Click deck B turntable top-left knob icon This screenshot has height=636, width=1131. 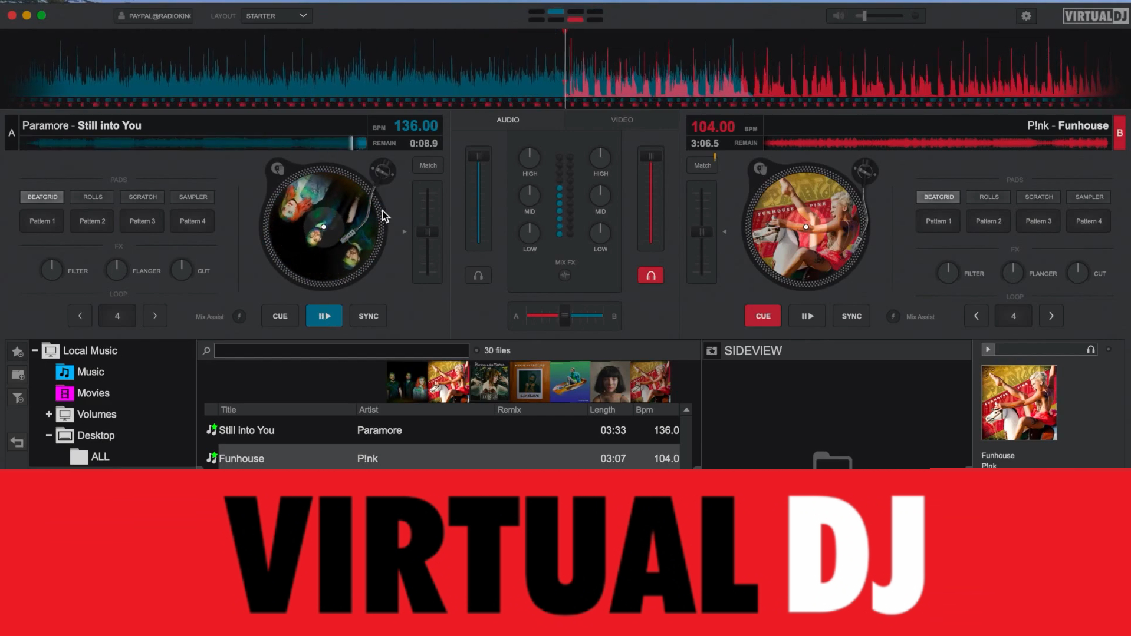point(760,169)
